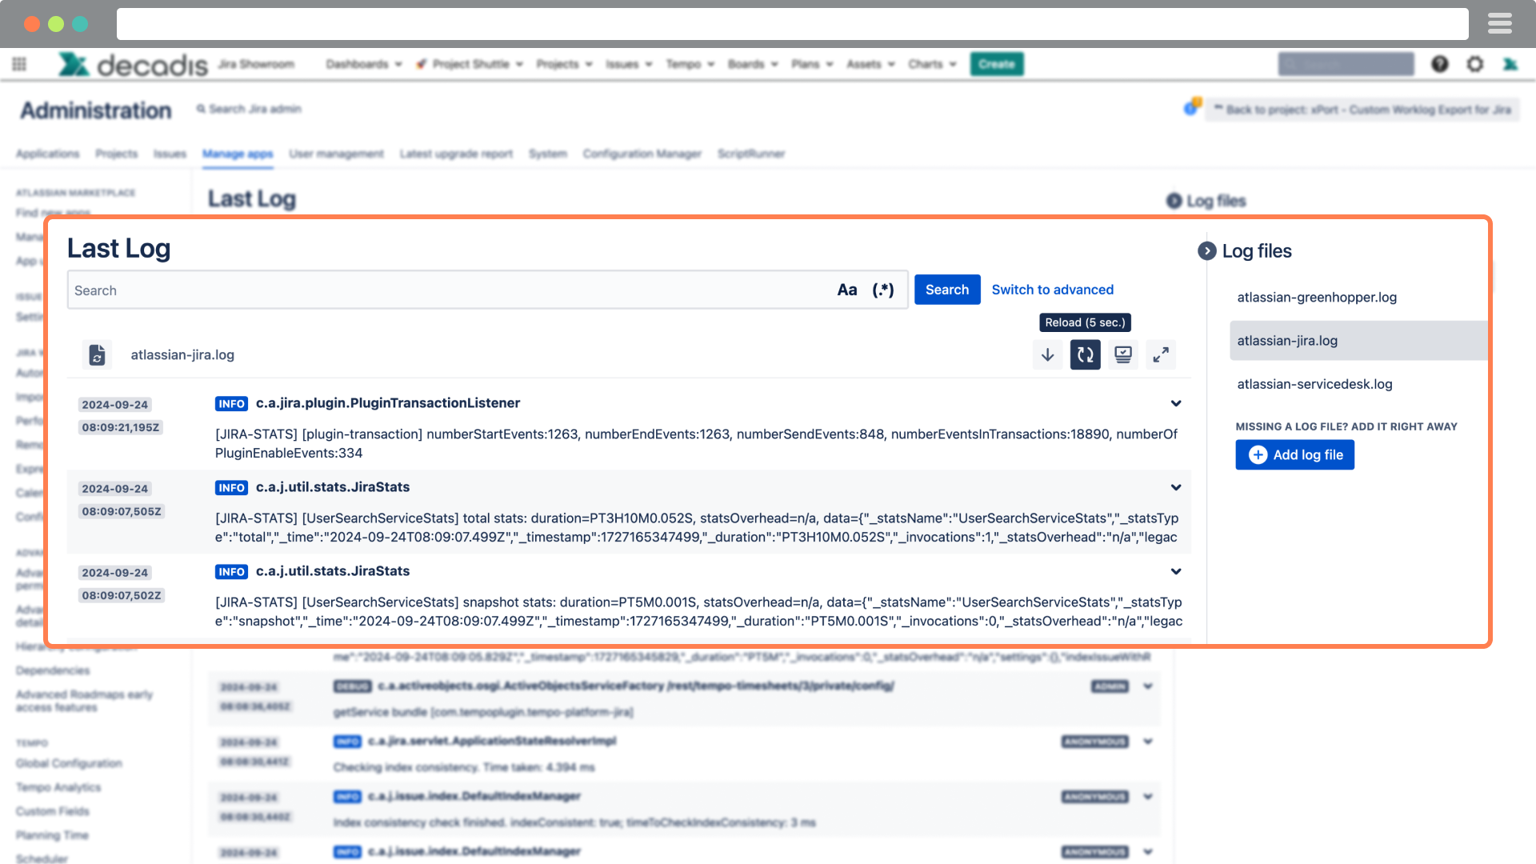Viewport: 1536px width, 864px height.
Task: Open the System admin tab
Action: (548, 154)
